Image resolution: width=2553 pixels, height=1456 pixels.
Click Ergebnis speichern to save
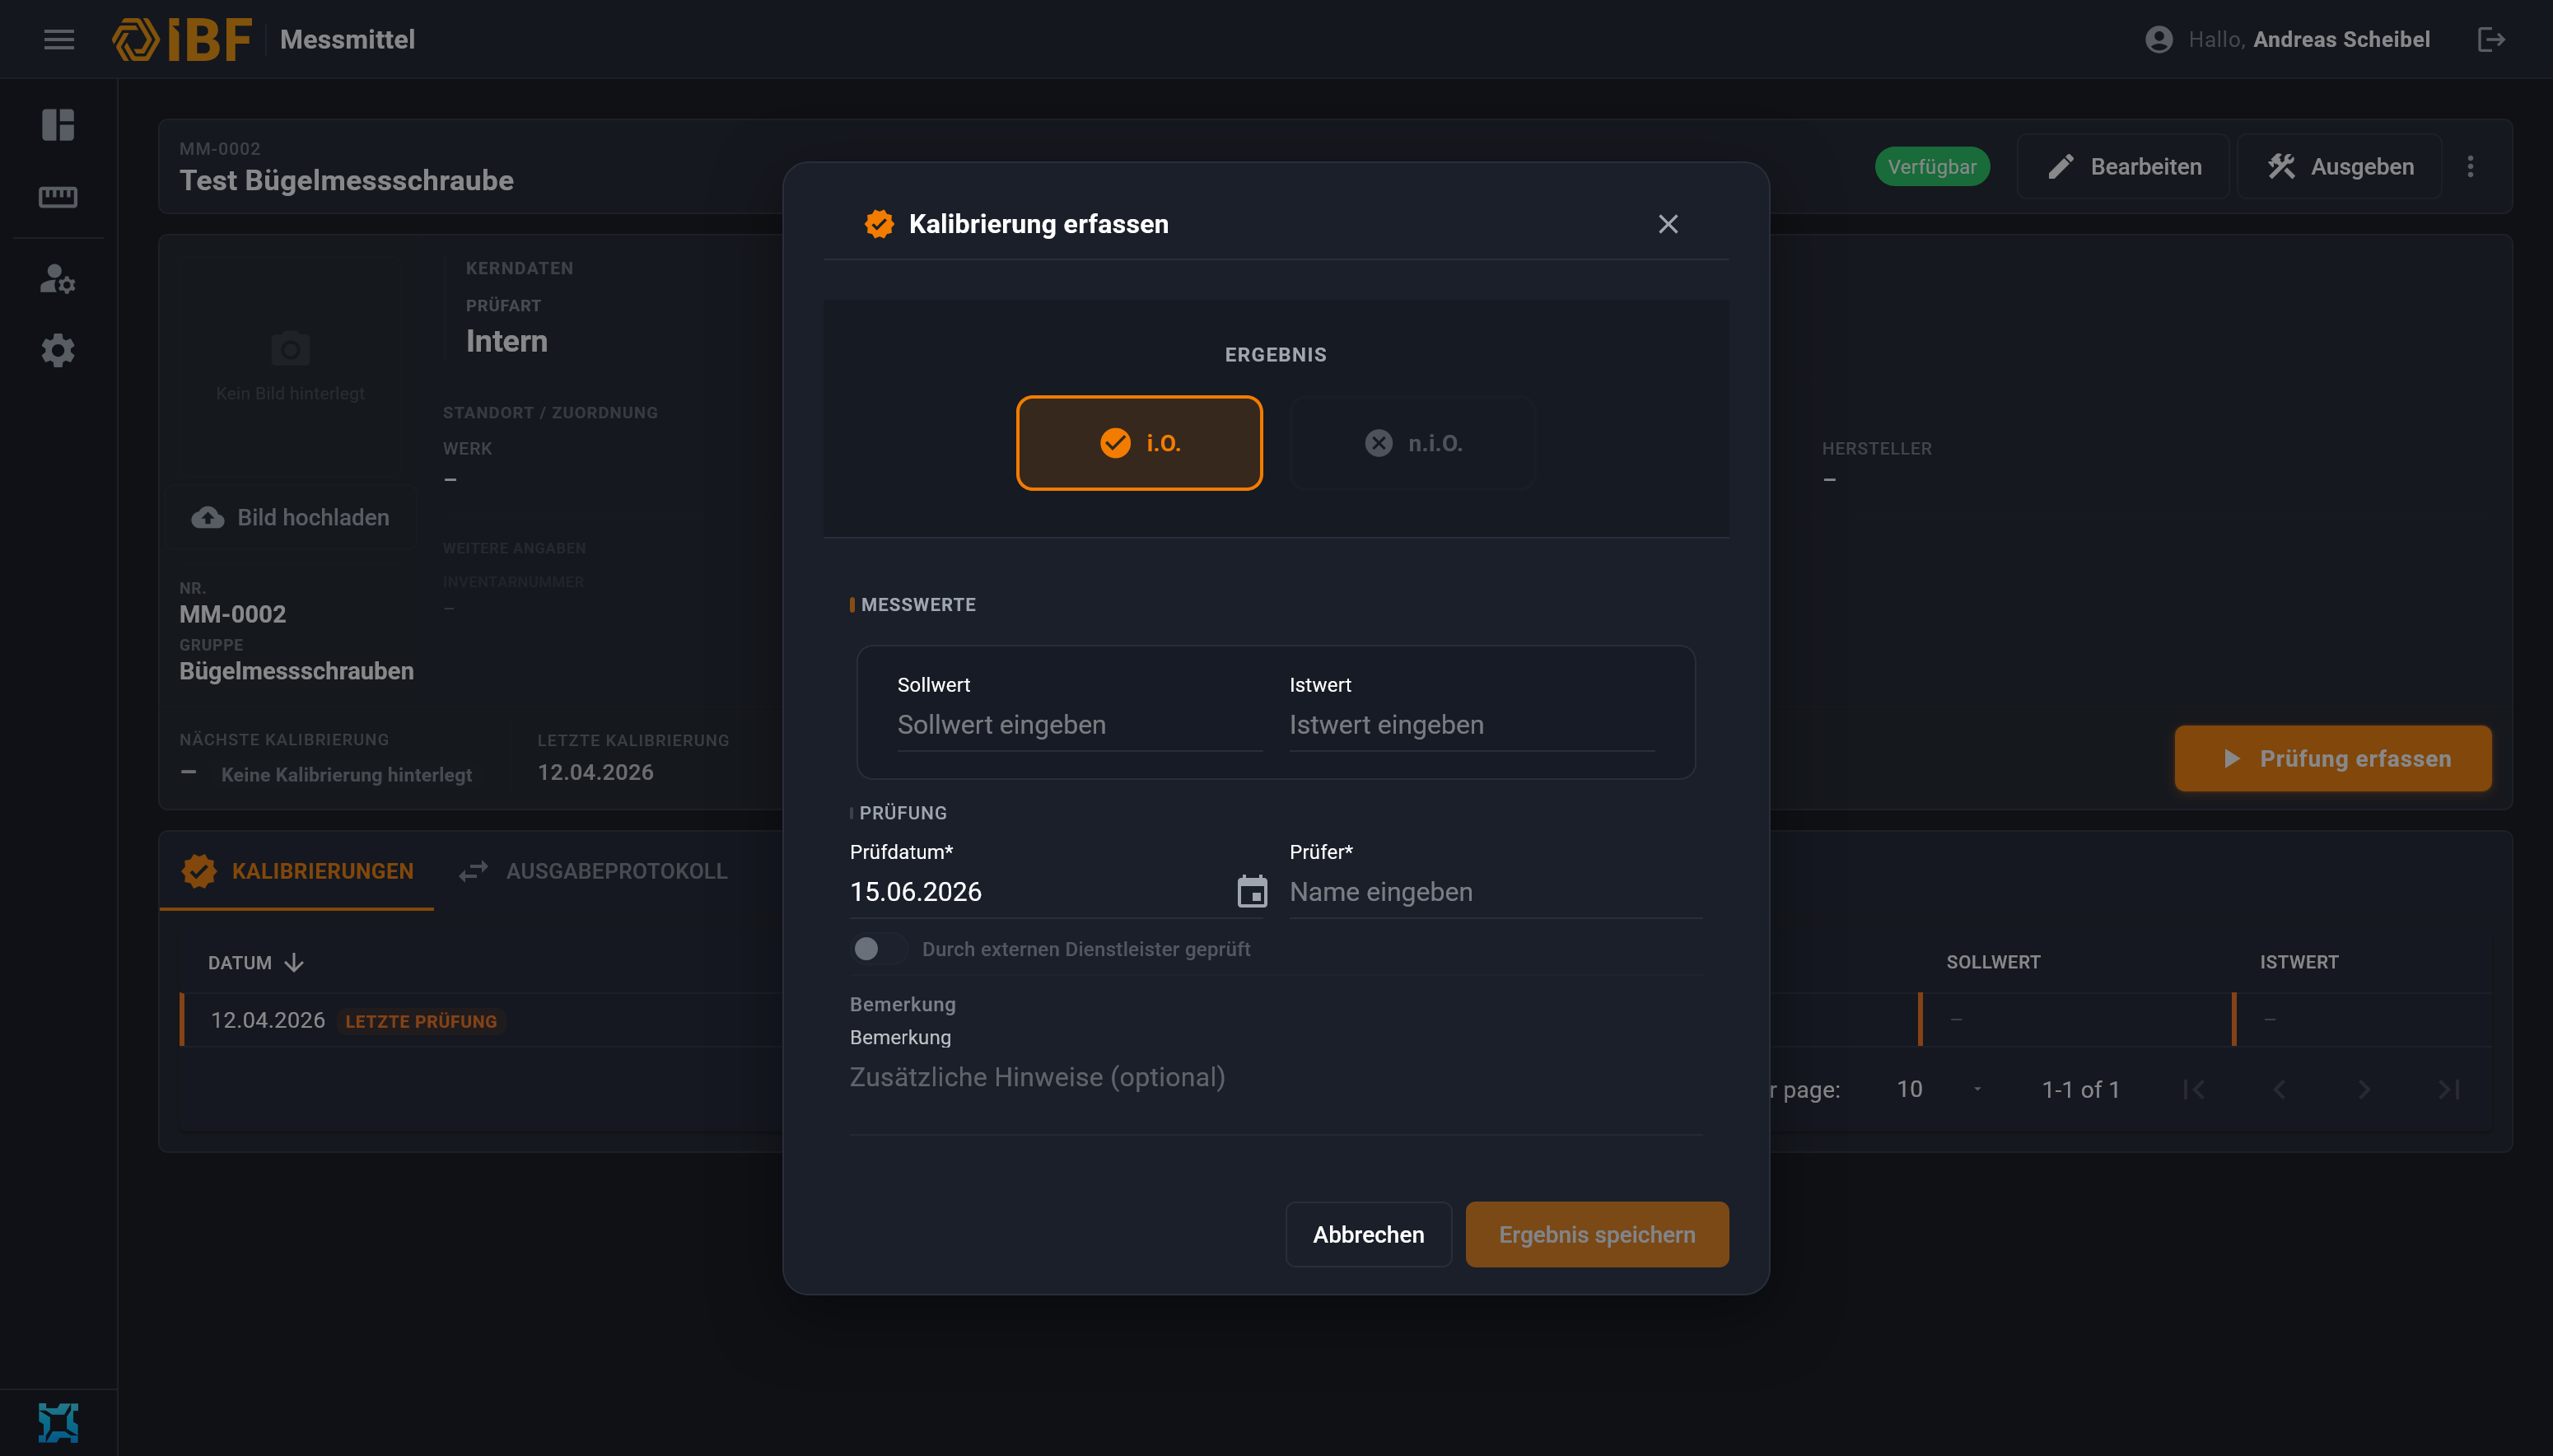tap(1597, 1234)
